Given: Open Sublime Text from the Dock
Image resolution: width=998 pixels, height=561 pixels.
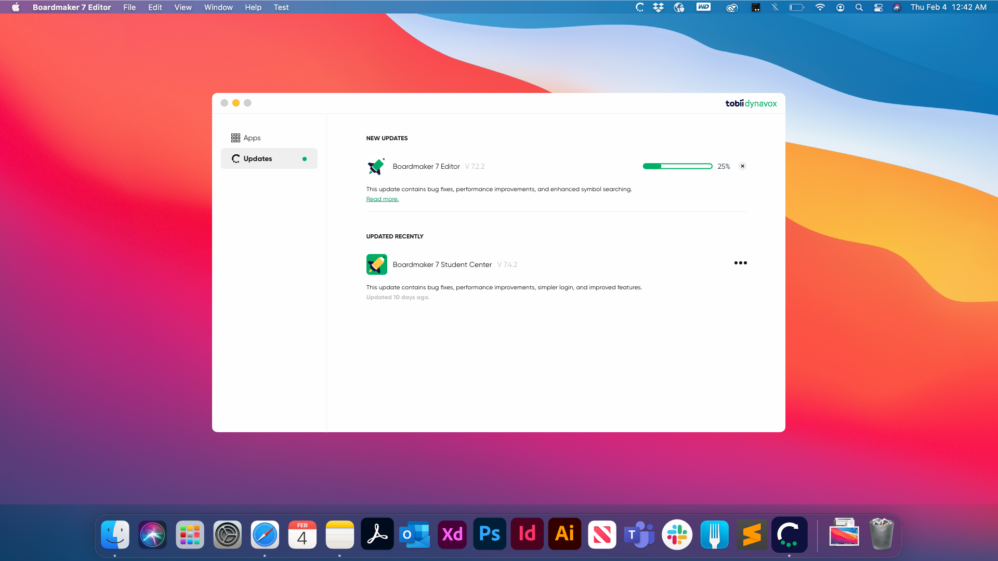Looking at the screenshot, I should point(752,535).
